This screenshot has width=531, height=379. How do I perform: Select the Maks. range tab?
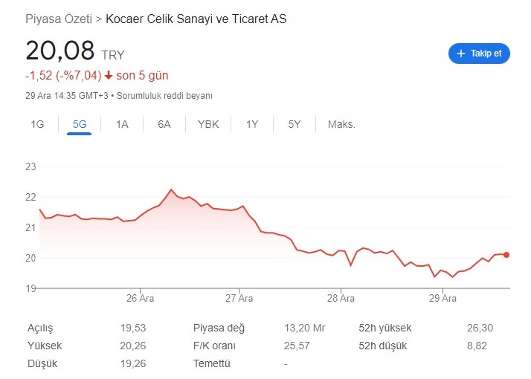point(341,124)
